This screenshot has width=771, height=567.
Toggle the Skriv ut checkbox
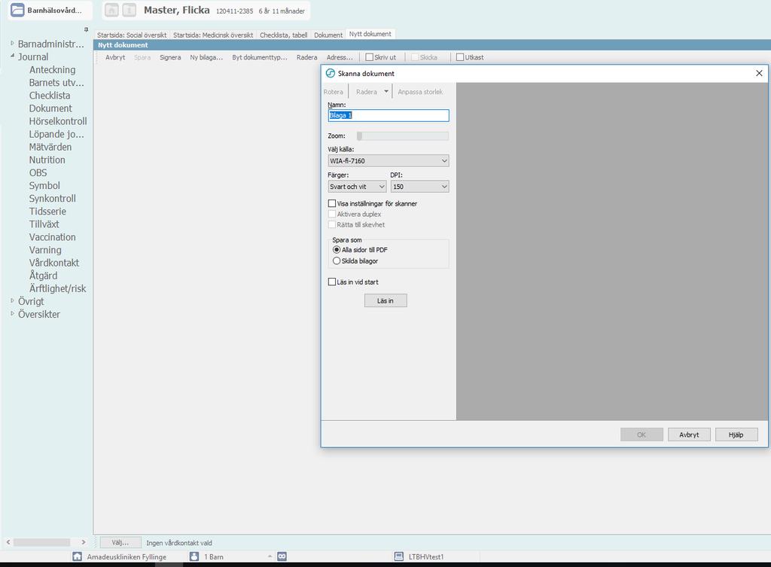tap(369, 57)
